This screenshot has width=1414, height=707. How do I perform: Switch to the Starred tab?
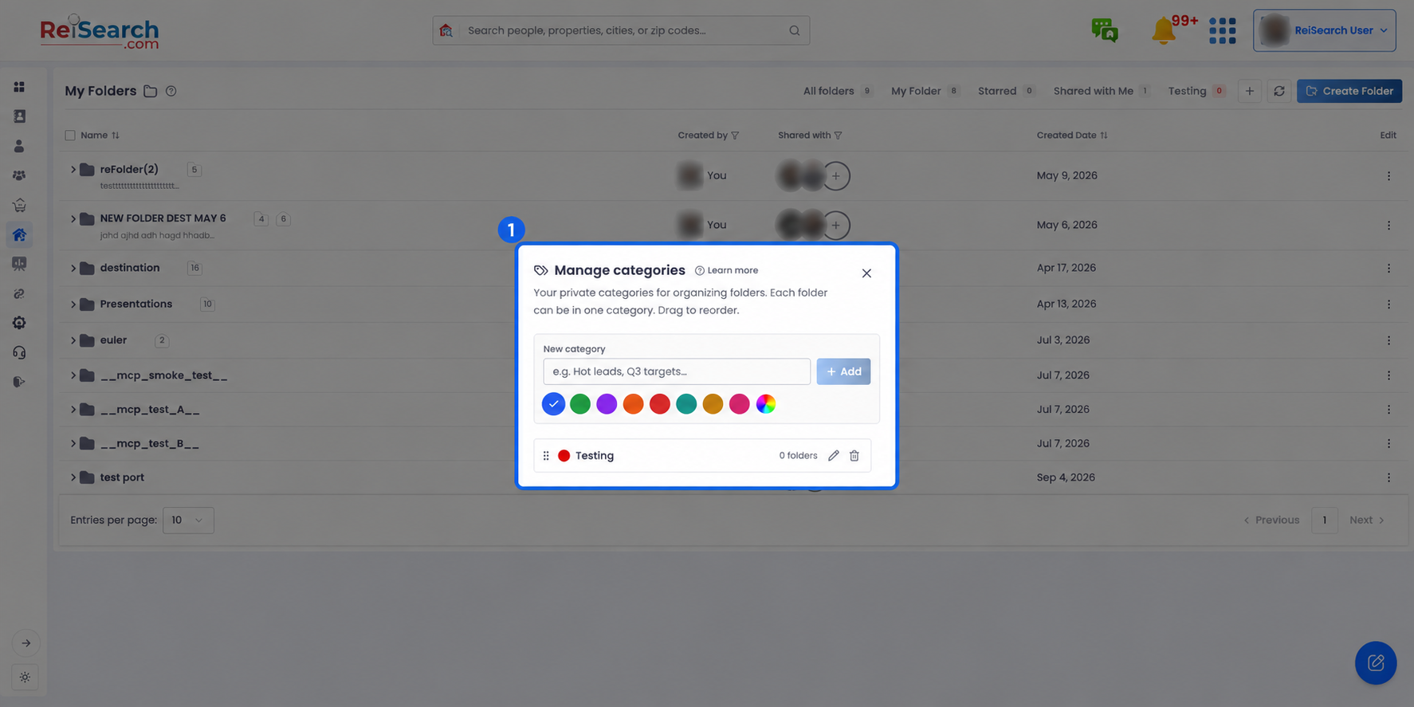point(1006,91)
